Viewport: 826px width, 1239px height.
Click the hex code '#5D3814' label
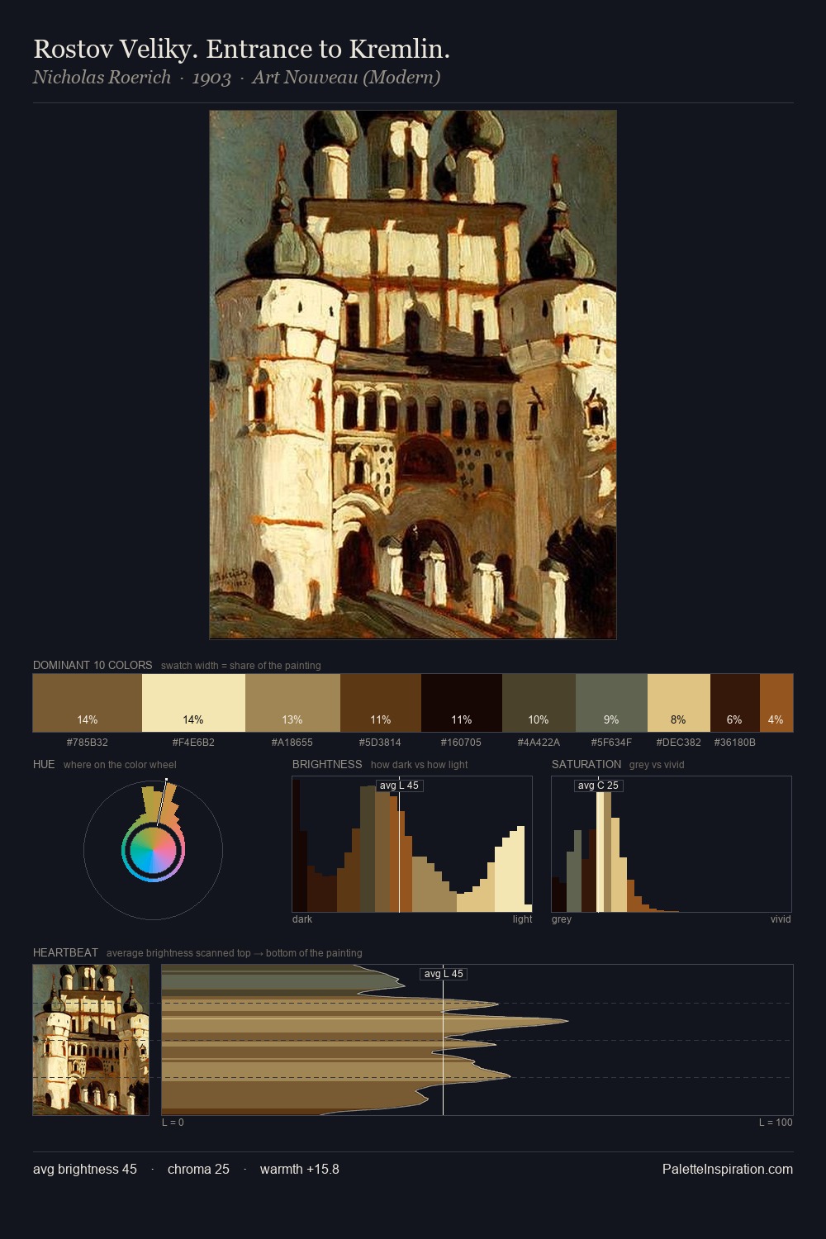point(381,743)
